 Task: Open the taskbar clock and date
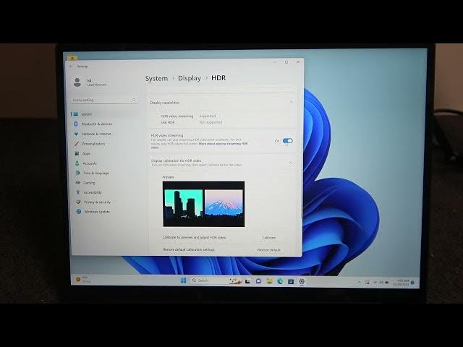402,283
